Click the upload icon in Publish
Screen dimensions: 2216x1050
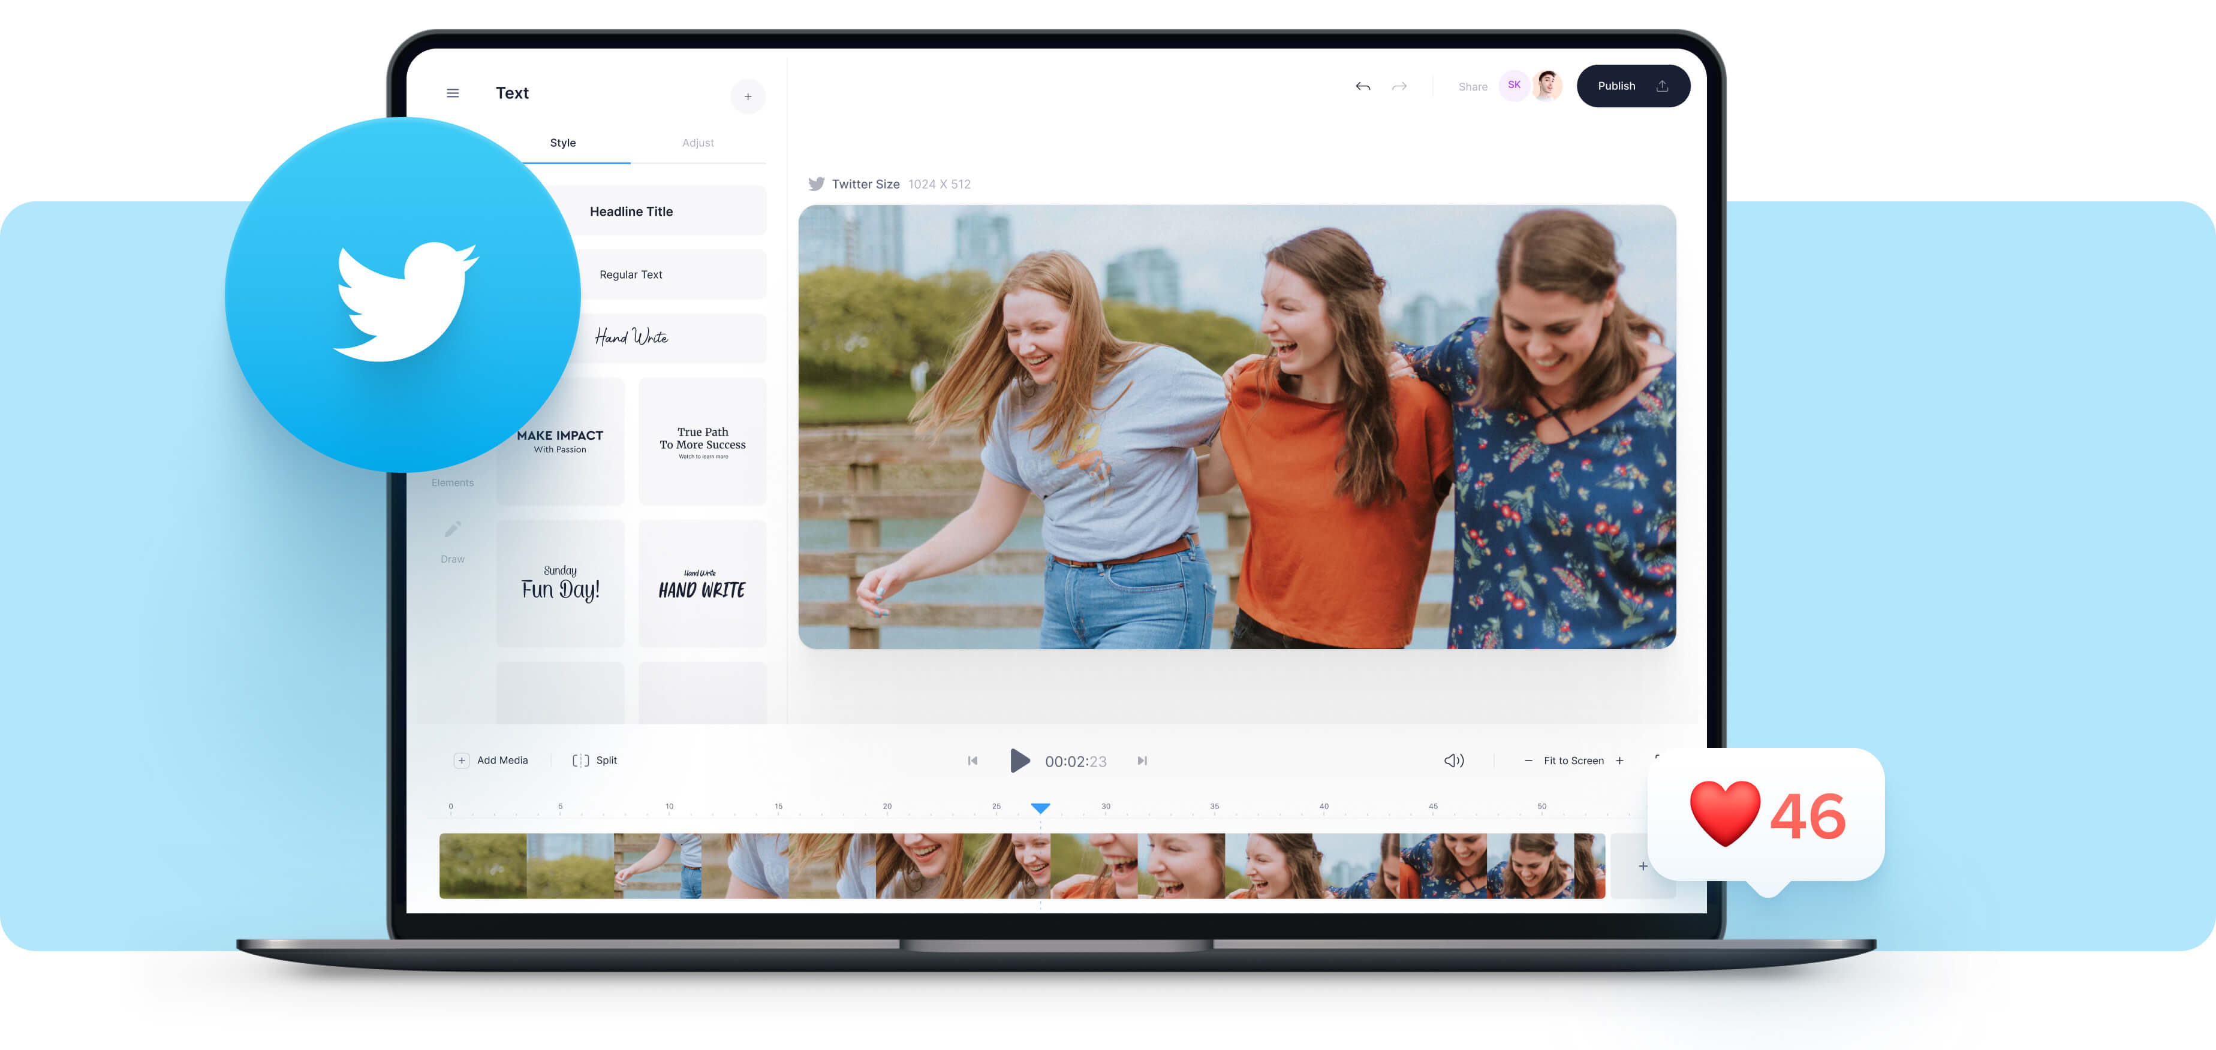pos(1662,86)
